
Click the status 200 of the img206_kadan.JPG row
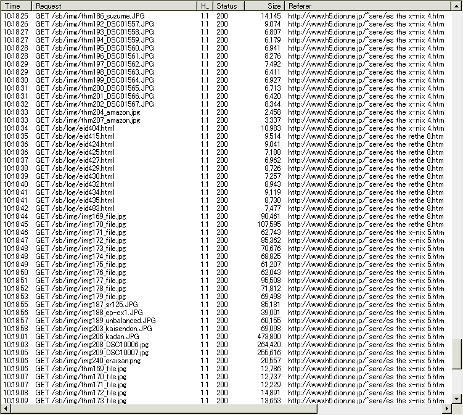[x=222, y=337]
